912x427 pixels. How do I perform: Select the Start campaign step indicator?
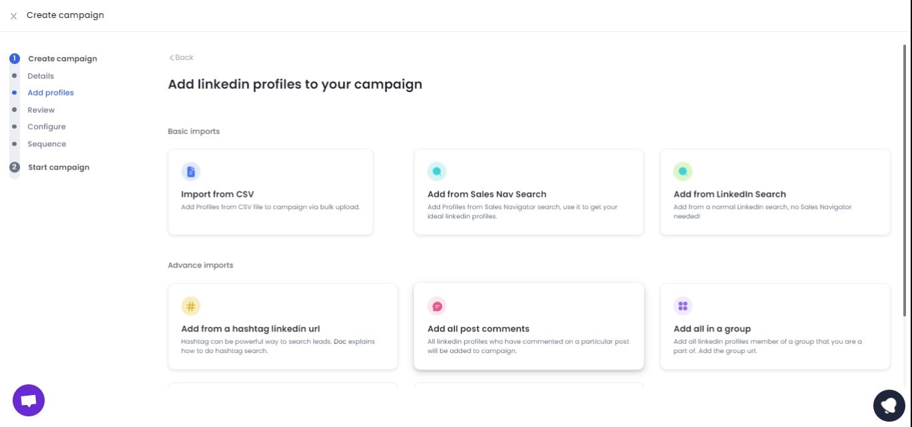click(58, 167)
